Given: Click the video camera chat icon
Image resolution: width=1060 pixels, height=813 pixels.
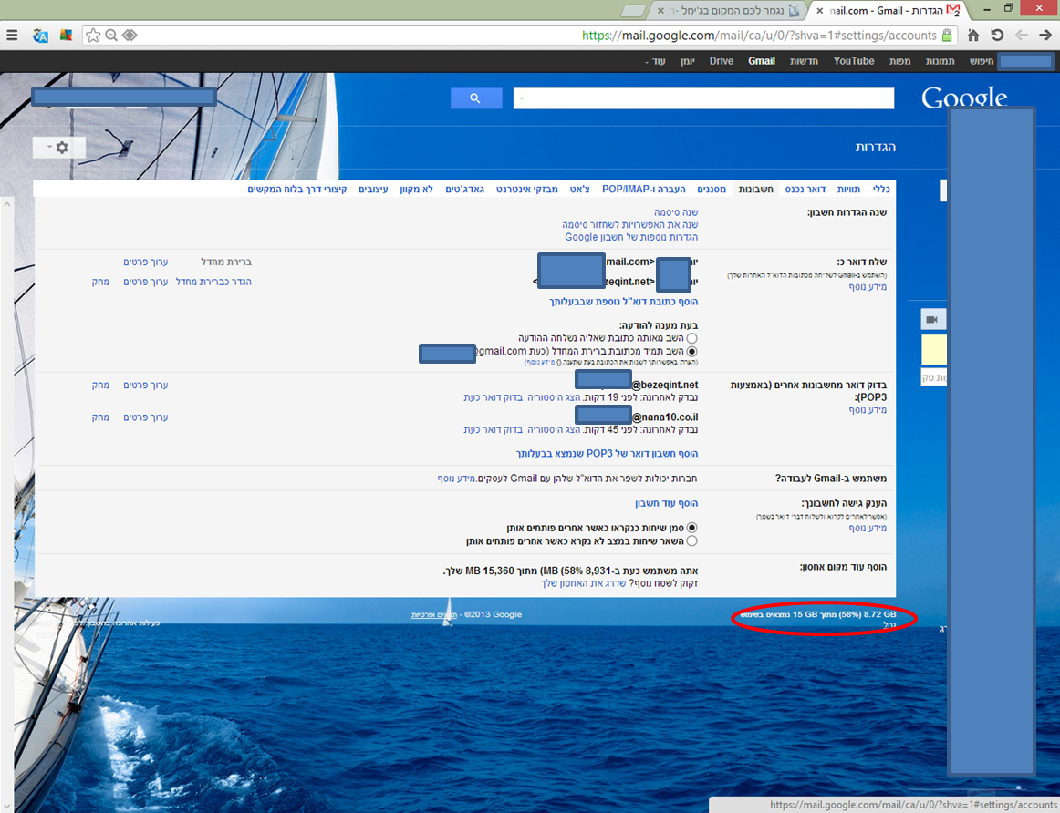Looking at the screenshot, I should click(932, 319).
